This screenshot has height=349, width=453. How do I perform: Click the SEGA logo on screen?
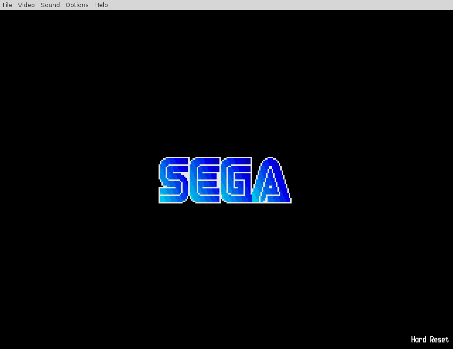225,180
